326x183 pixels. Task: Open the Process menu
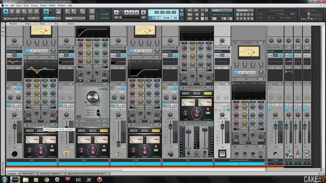point(34,5)
